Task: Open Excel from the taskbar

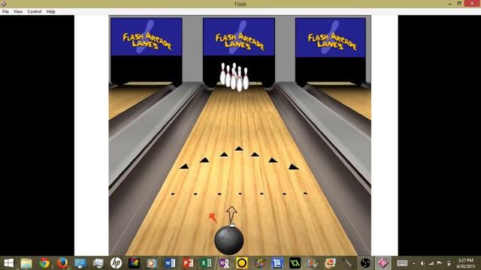Action: pos(206,263)
